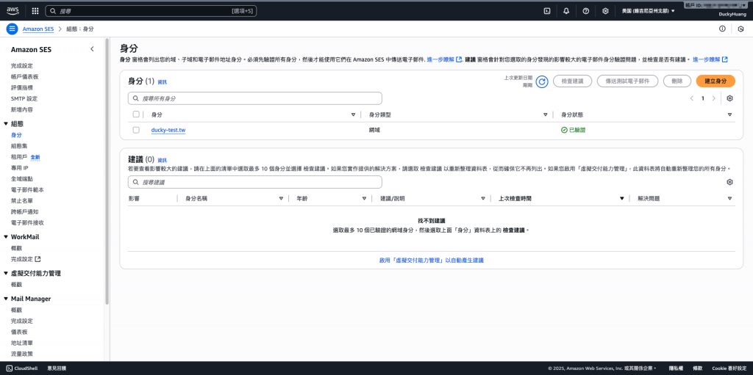
Task: Sort recommendations by 年齡 column
Action: tap(364, 198)
